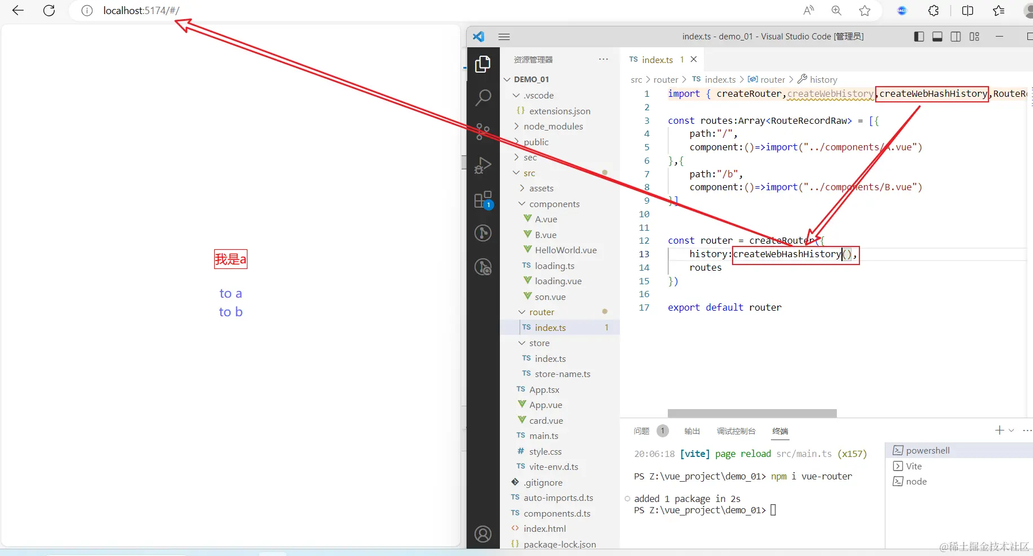Open Accounts icon at activity bar bottom
Screen dimensions: 1033x556
click(x=483, y=534)
